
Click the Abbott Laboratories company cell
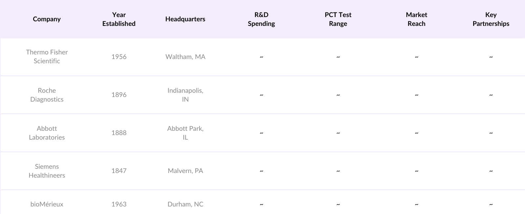pos(47,133)
